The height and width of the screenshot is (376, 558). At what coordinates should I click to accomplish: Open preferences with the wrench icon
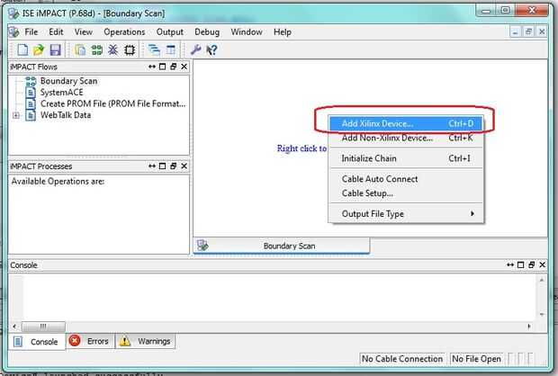[195, 50]
